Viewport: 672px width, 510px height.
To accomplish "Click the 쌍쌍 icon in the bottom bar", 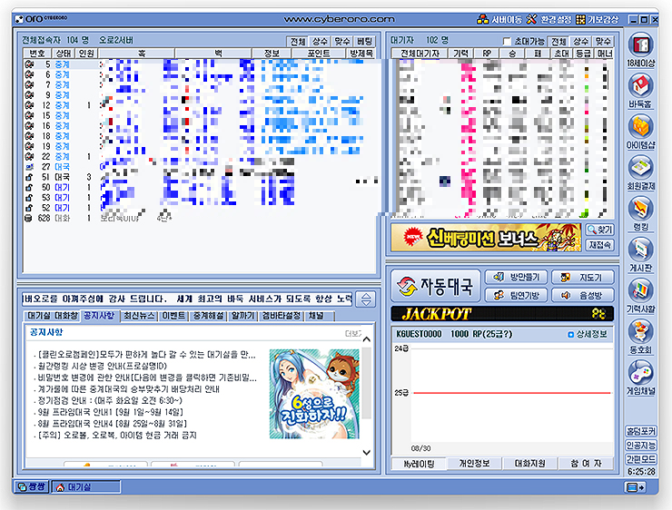I will click(32, 487).
